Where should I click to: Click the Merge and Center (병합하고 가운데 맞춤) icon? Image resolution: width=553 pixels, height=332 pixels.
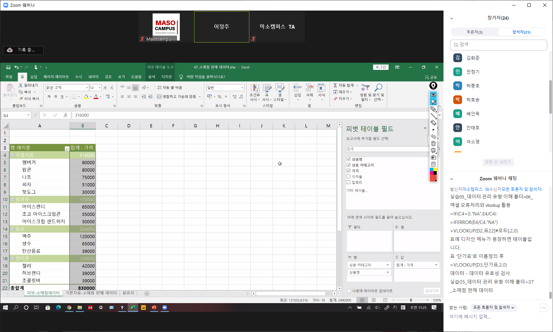coord(159,97)
